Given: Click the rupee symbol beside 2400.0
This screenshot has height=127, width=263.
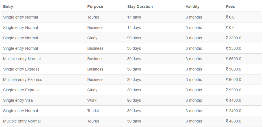Looking at the screenshot, I should (227, 111).
